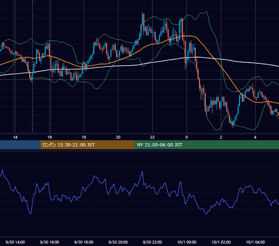This screenshot has height=246, width=279.
Task: Click the hour label 14 on upper time axis
Action: click(x=15, y=137)
